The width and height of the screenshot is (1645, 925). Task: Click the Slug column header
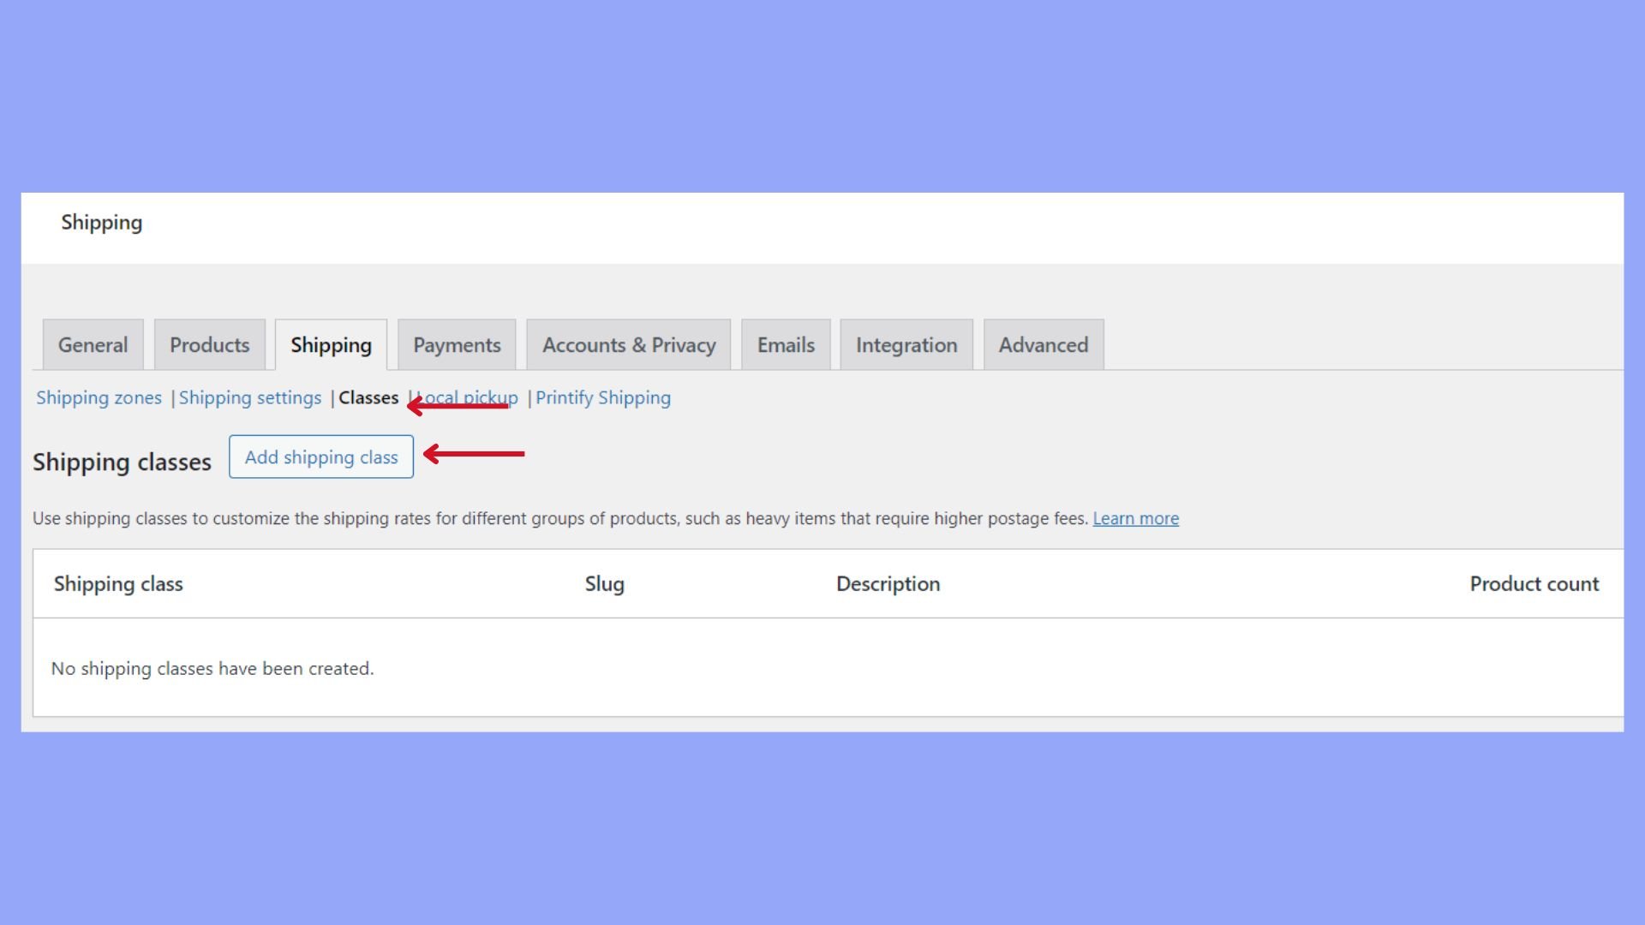tap(604, 584)
